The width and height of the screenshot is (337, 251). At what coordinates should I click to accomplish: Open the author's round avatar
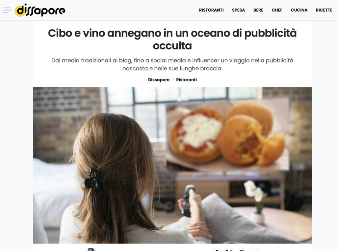tap(91, 249)
